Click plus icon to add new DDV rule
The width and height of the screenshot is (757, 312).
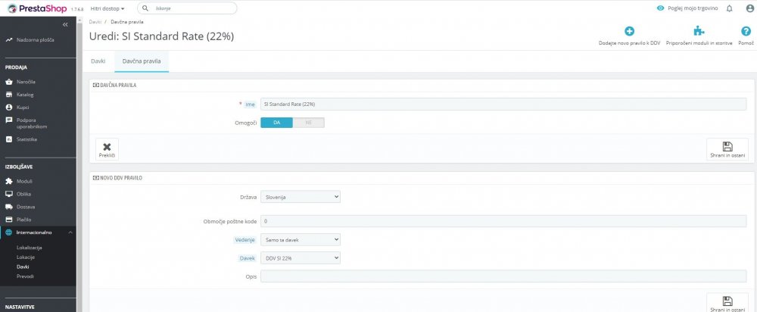(629, 31)
